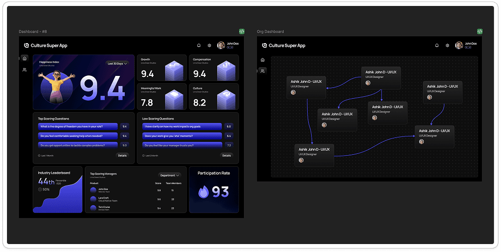This screenshot has width=501, height=252.
Task: Click the Last 2 Month label
Action: click(152, 156)
